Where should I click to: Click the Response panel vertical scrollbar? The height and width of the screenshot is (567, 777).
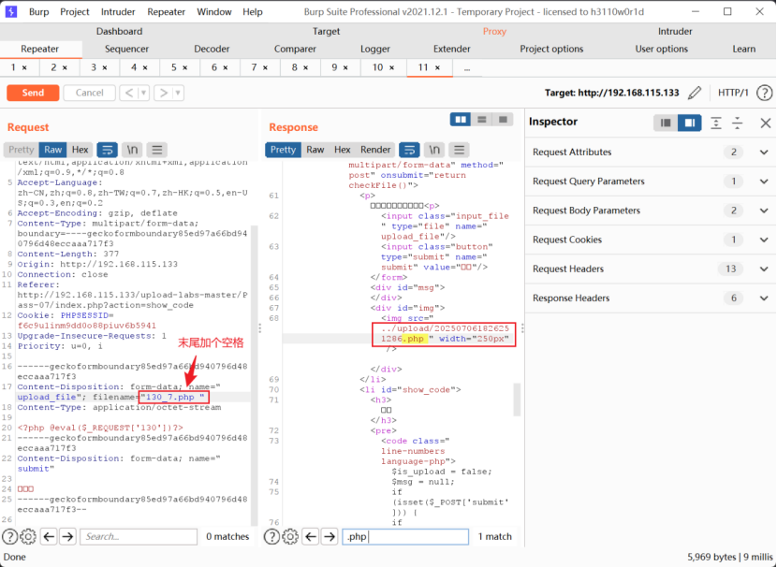(517, 400)
